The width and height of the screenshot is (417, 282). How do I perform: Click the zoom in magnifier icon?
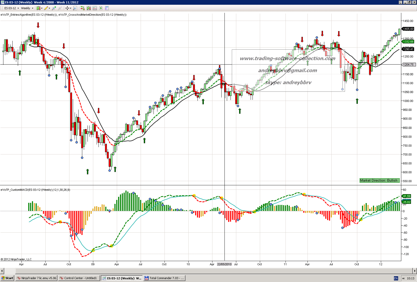click(x=54, y=8)
